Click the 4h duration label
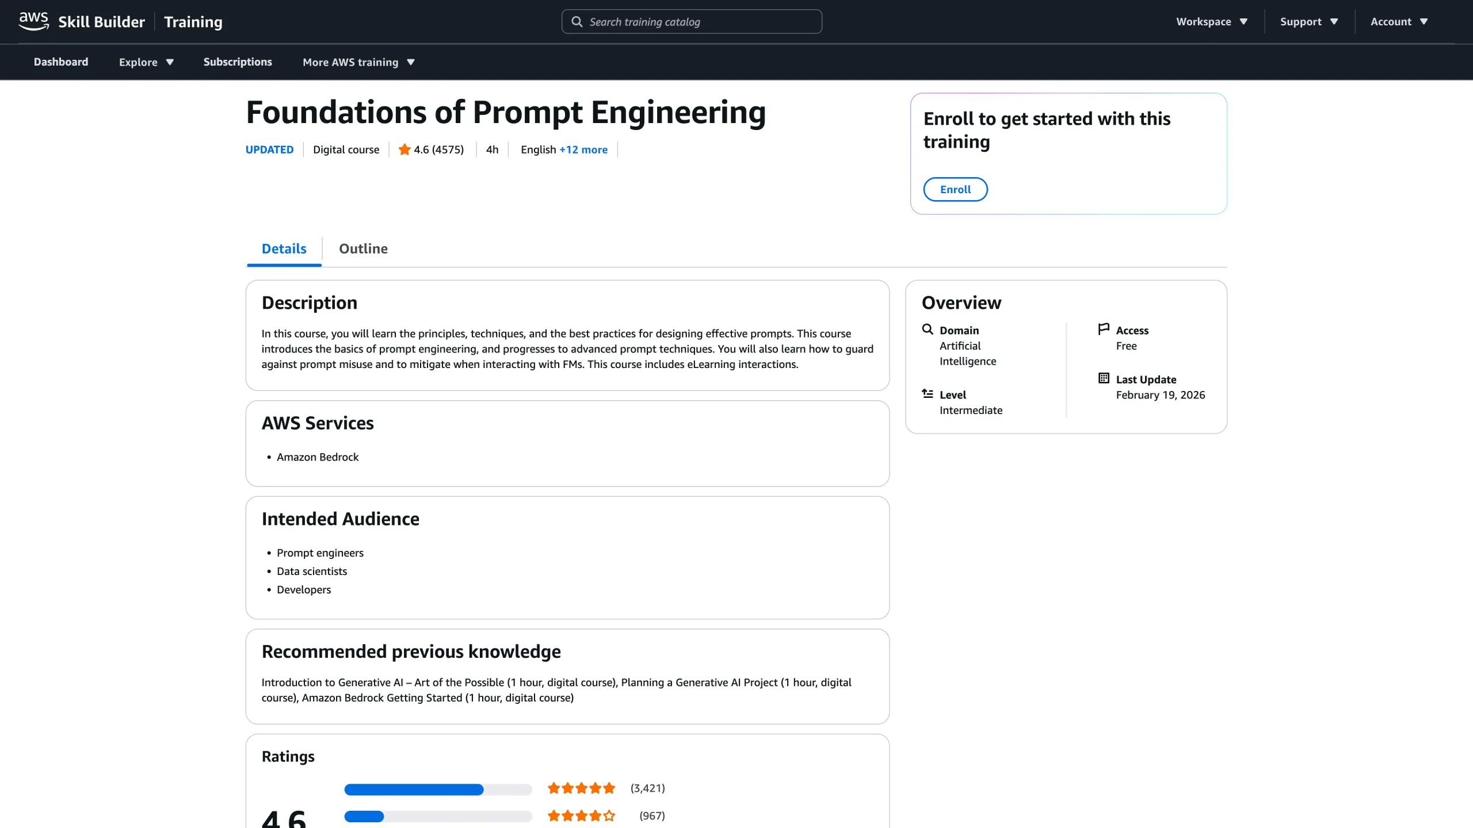 pos(492,149)
